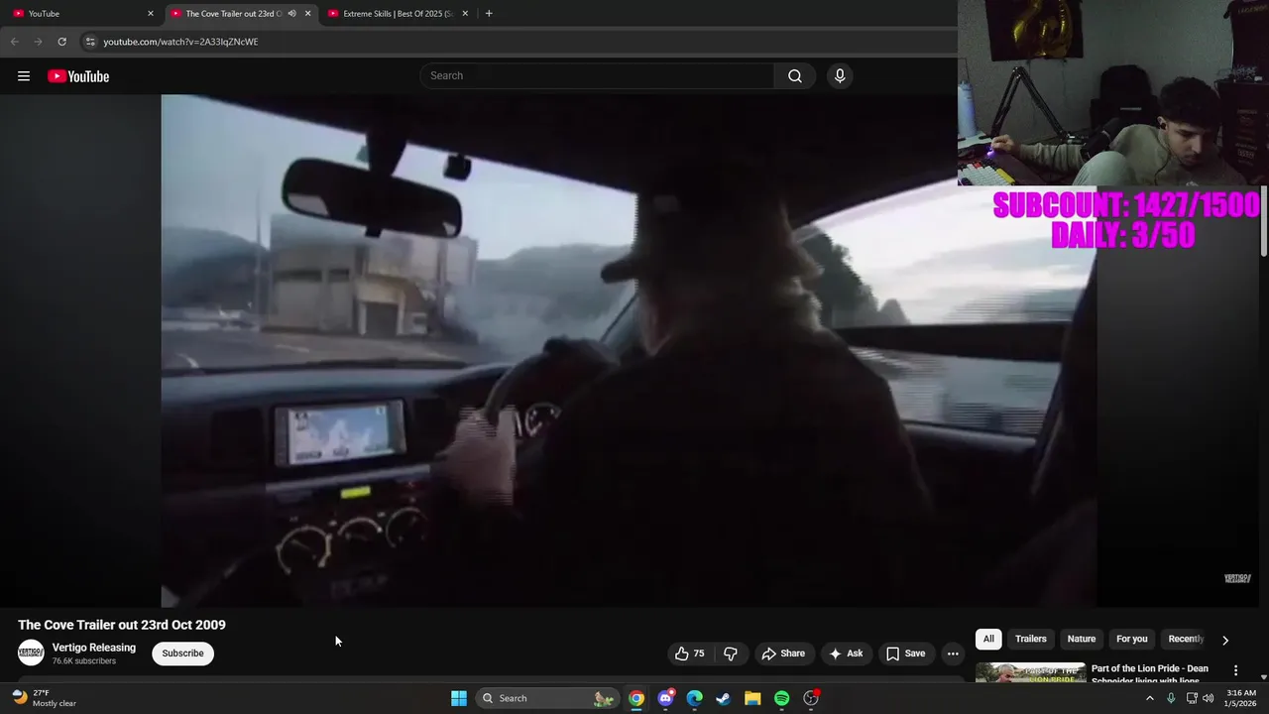Open a new browser tab
This screenshot has height=714, width=1269.
coord(489,14)
